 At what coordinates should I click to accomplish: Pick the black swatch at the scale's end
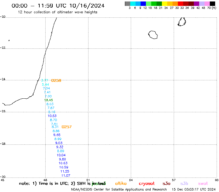(x=212, y=4)
